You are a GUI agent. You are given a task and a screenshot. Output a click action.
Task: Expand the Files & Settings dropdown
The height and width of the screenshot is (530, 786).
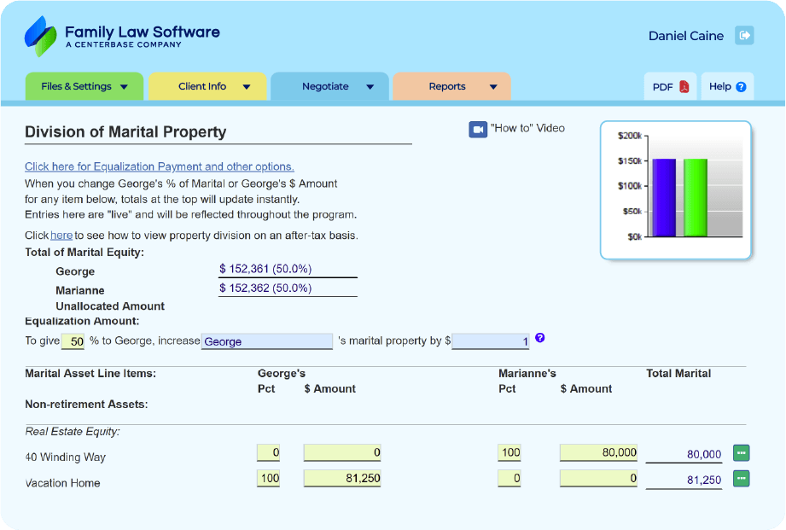[84, 86]
